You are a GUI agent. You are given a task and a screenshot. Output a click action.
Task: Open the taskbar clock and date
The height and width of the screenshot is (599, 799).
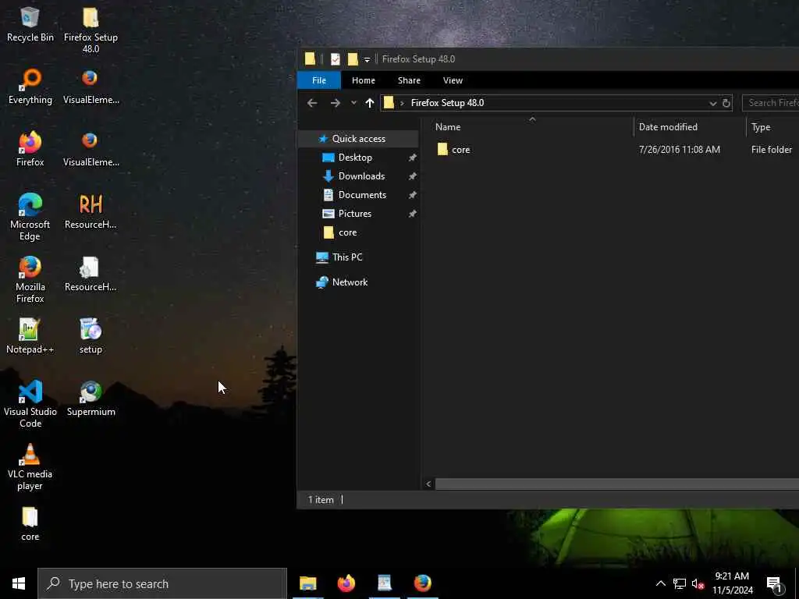pyautogui.click(x=732, y=583)
